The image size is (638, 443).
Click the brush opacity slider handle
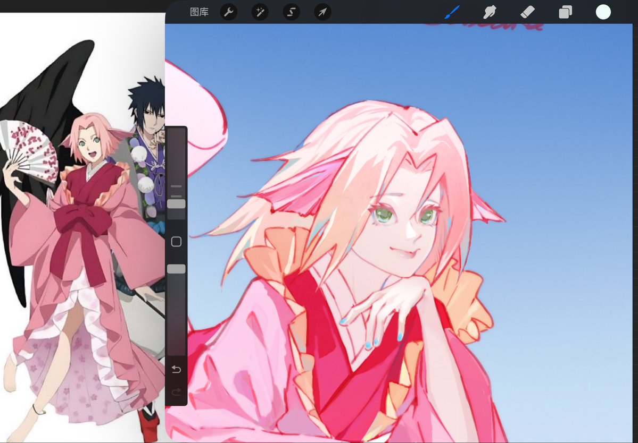click(176, 269)
